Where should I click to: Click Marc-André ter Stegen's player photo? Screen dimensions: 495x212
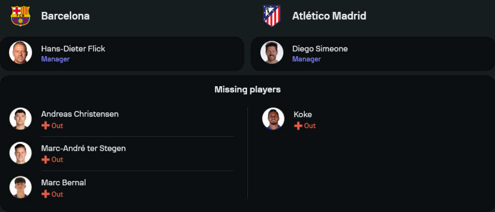[x=20, y=153]
